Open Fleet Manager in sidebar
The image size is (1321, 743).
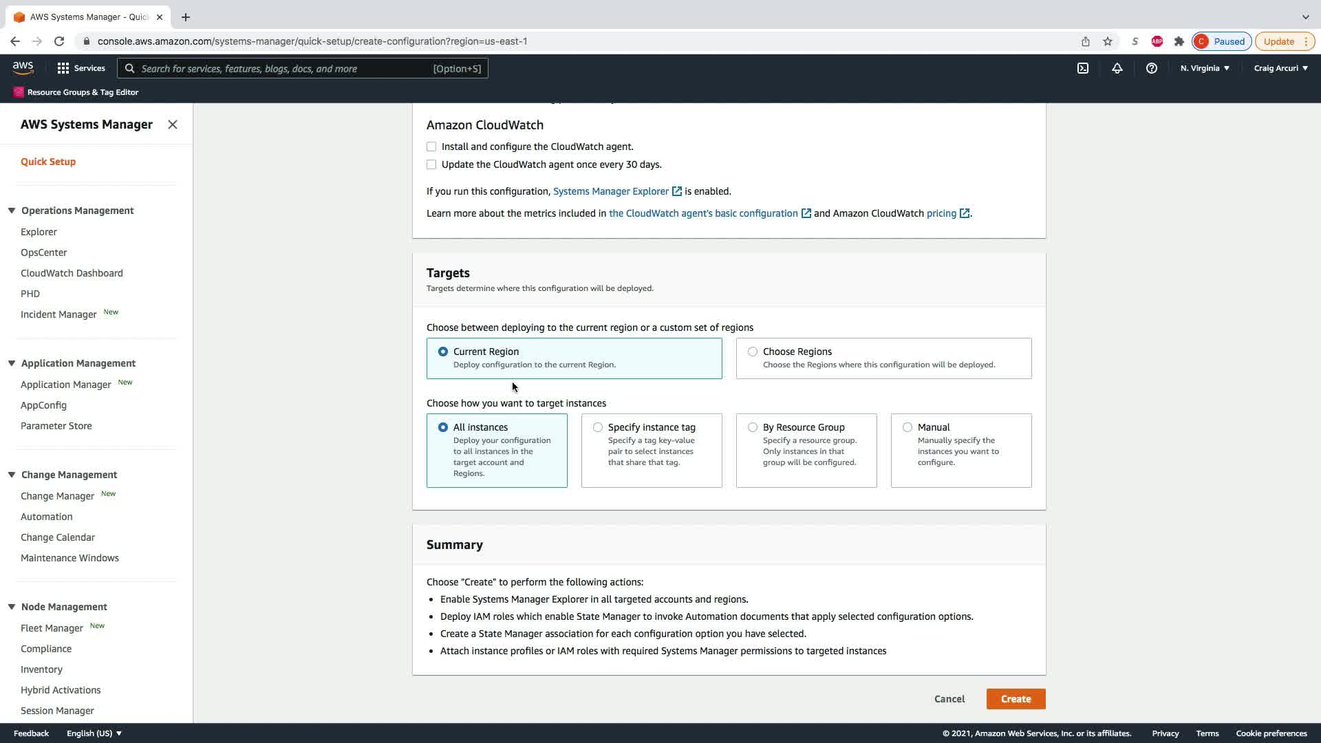(x=52, y=628)
